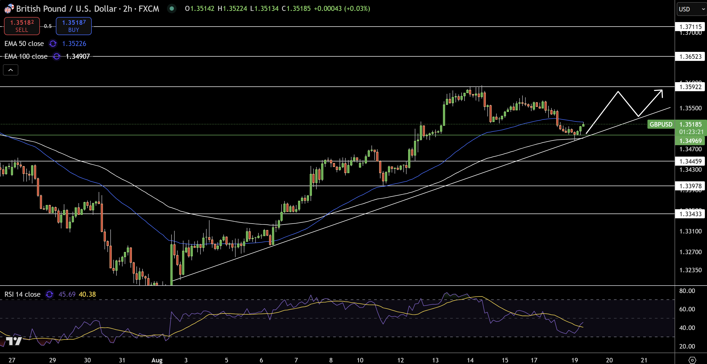Click the 19 date label on time axis
The width and height of the screenshot is (707, 364).
pyautogui.click(x=574, y=360)
